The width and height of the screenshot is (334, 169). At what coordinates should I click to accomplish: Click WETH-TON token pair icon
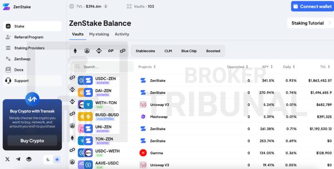coord(85,104)
